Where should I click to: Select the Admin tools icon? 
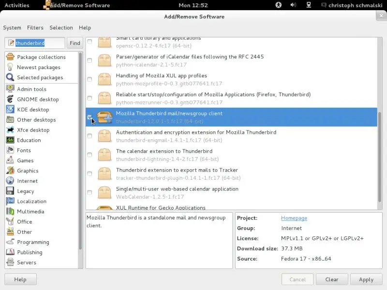coord(10,89)
